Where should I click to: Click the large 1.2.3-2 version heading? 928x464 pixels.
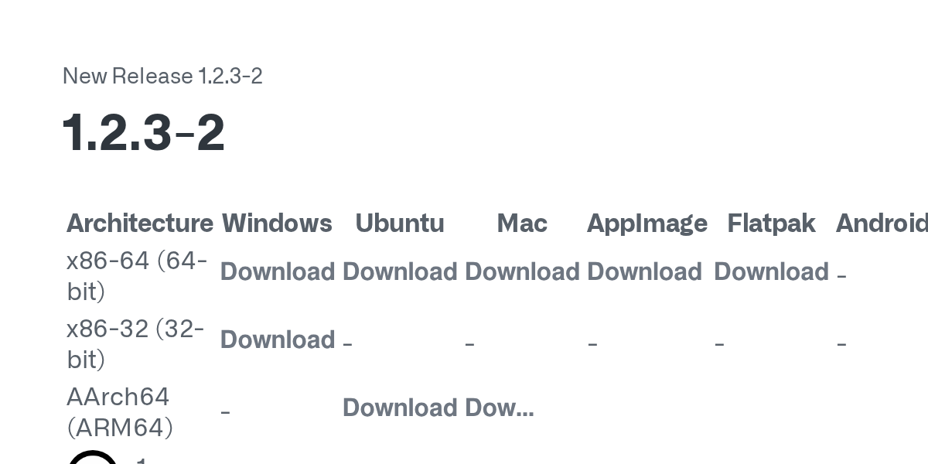[x=144, y=133]
